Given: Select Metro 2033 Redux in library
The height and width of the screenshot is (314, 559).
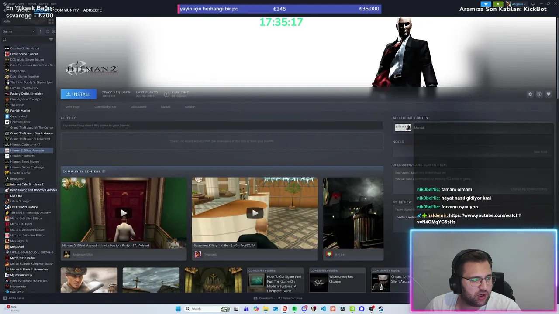Looking at the screenshot, I should [x=23, y=258].
